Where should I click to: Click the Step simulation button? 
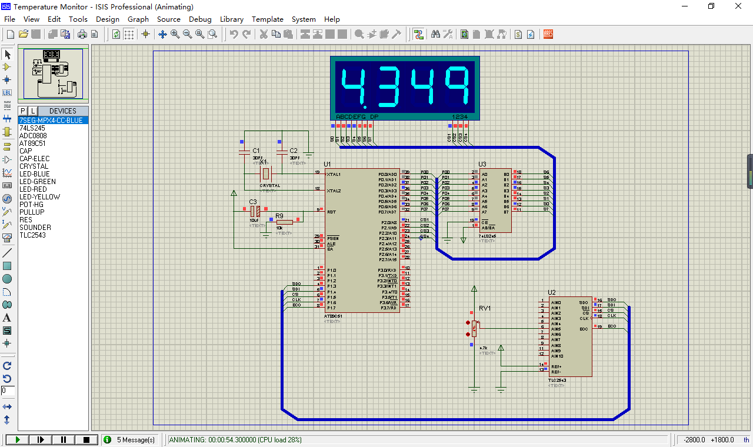point(41,439)
